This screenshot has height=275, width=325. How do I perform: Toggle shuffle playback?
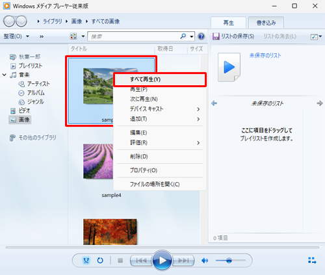[x=86, y=260]
